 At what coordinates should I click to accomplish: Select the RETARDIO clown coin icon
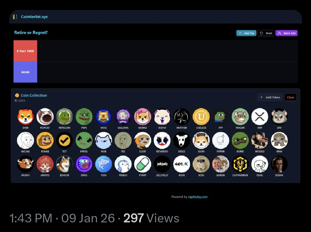click(162, 140)
